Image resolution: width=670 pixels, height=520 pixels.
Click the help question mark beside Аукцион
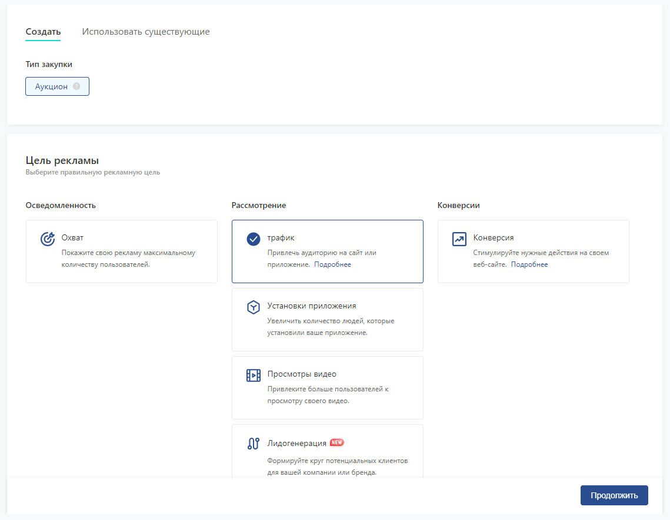(76, 86)
